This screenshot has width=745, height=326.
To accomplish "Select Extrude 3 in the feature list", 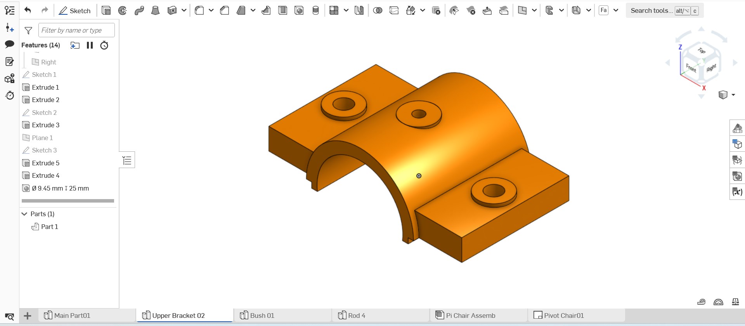I will tap(45, 125).
